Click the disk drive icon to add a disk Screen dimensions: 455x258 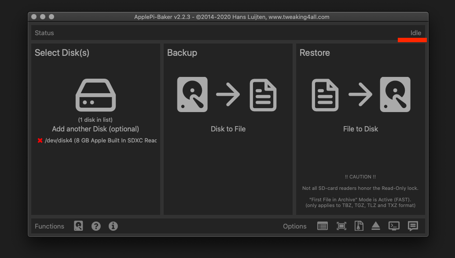(96, 95)
